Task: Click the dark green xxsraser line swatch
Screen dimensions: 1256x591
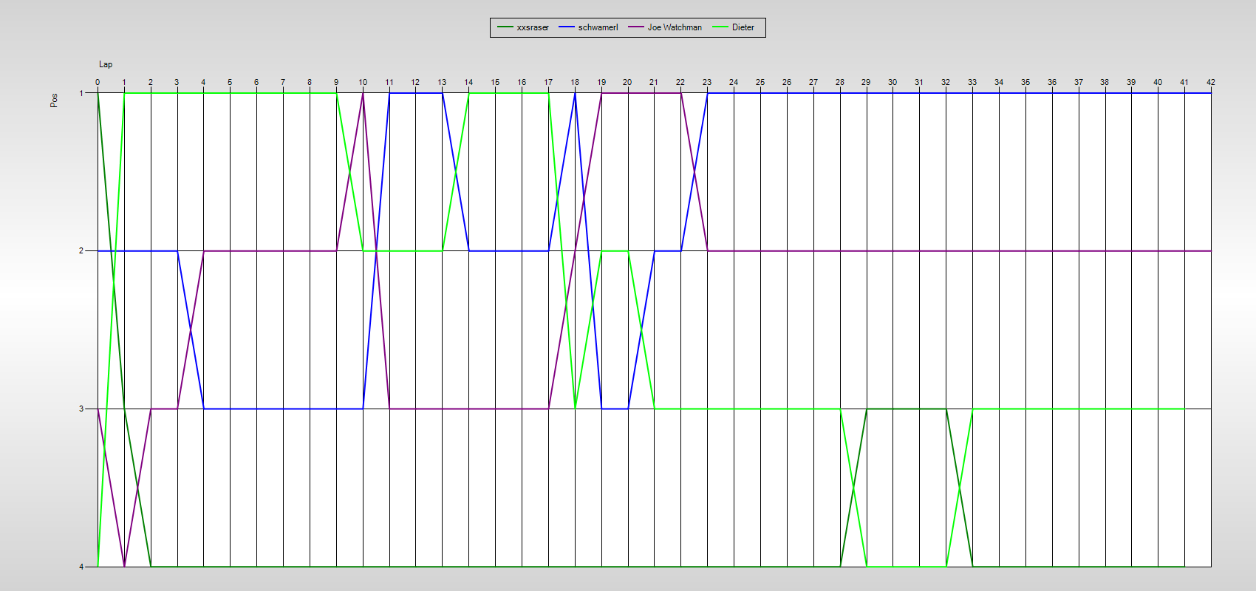Action: (505, 27)
